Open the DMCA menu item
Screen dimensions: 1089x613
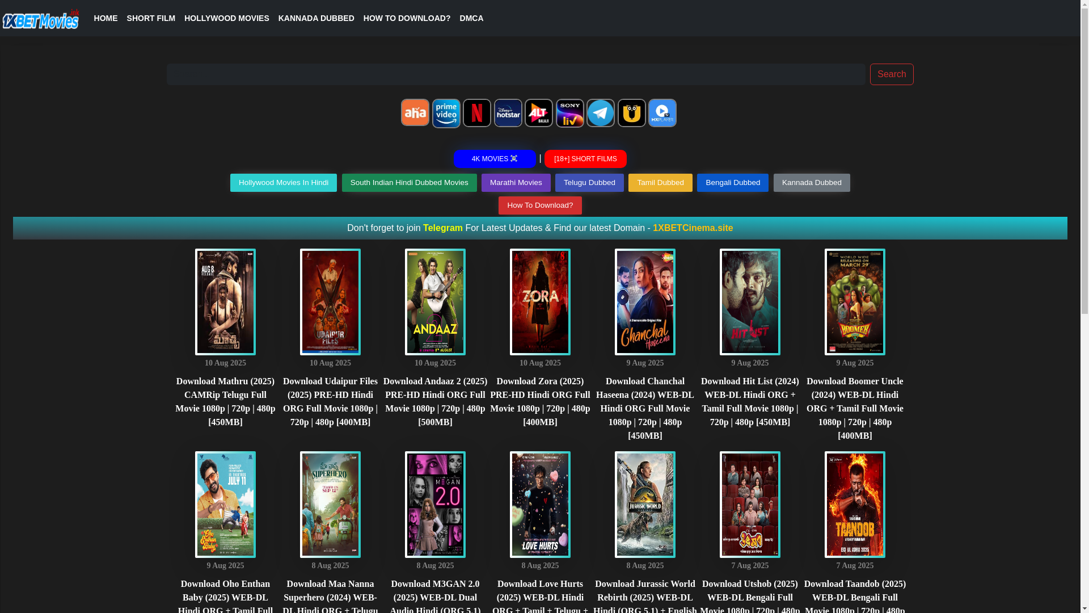[471, 18]
